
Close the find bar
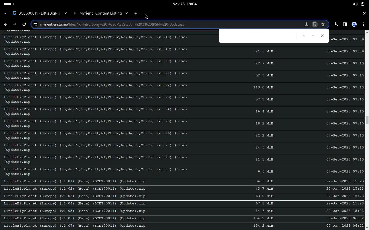click(322, 36)
